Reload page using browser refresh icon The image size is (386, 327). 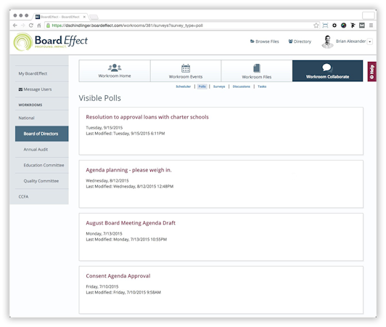coord(31,25)
